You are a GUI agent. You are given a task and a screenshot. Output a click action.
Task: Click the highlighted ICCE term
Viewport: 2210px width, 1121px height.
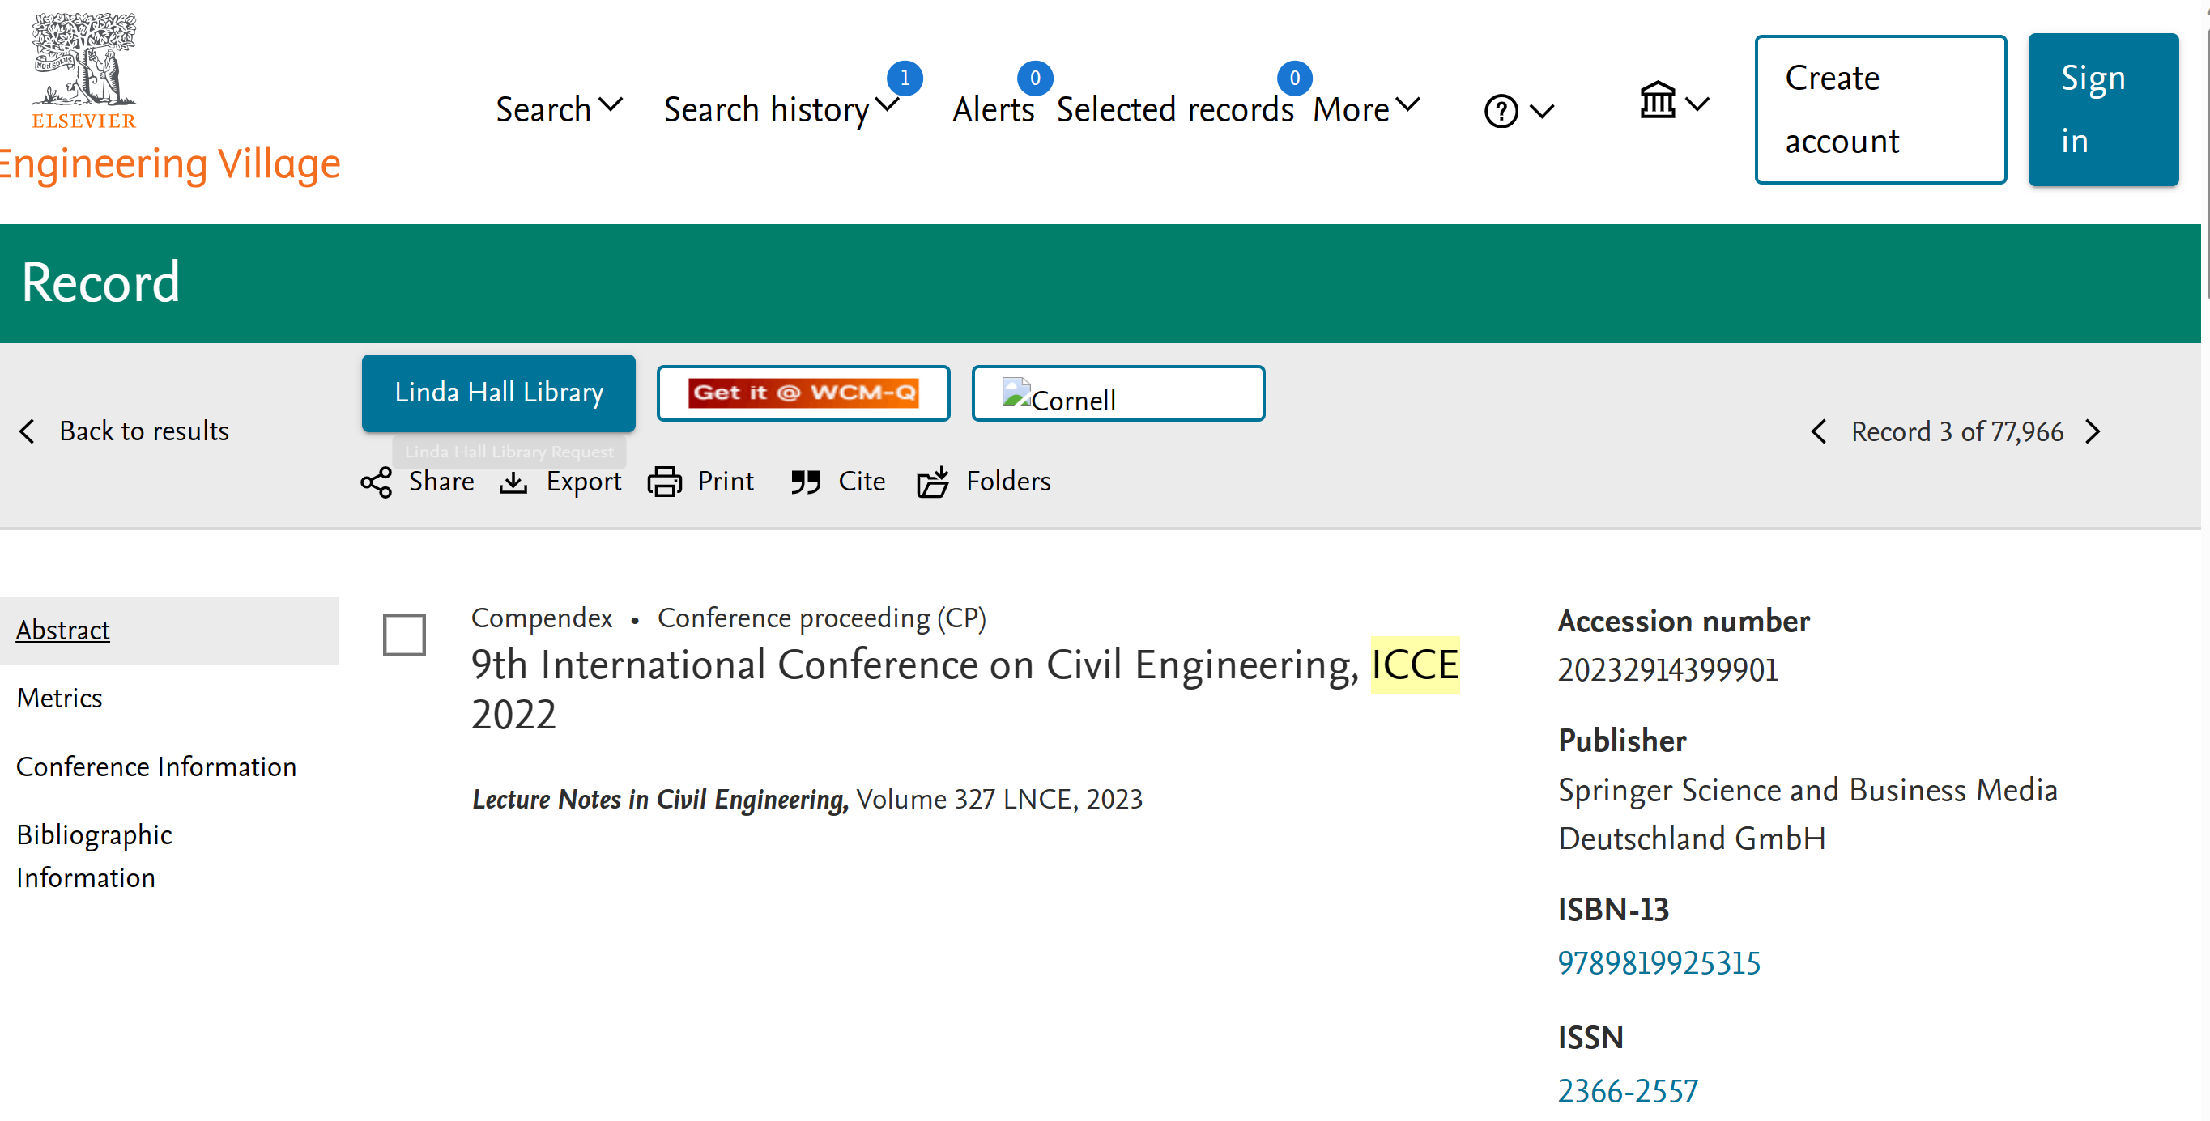click(1415, 665)
